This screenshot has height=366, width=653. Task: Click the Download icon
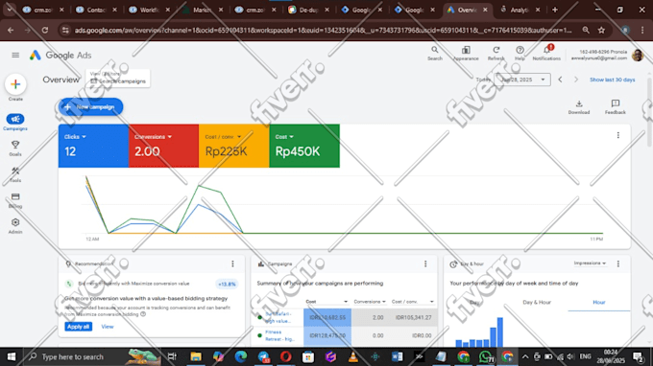579,103
